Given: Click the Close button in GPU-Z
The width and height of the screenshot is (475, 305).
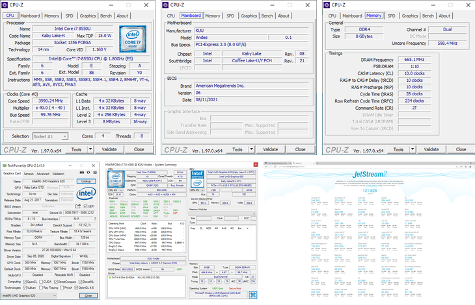Looking at the screenshot, I should (88, 296).
